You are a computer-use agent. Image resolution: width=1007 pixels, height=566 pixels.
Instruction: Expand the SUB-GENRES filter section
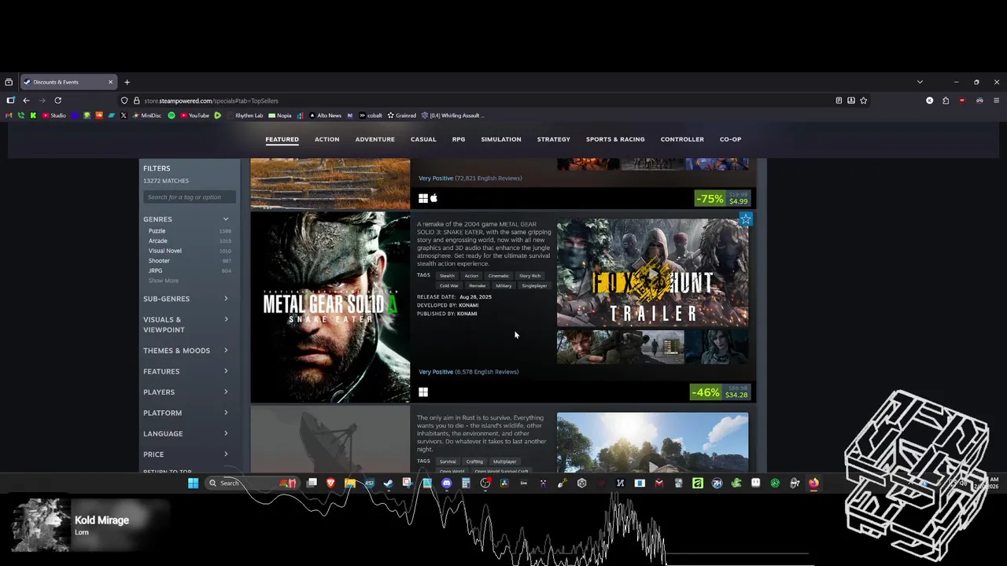186,299
